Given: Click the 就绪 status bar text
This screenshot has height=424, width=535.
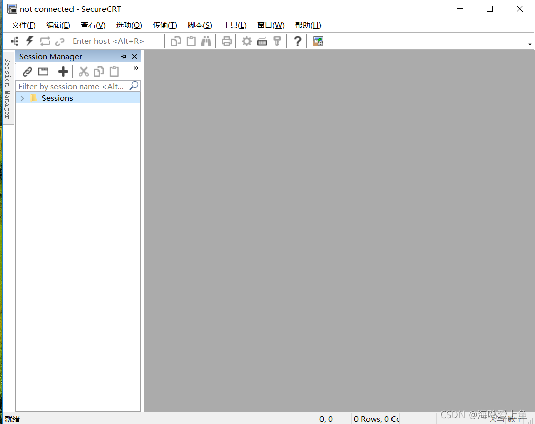Looking at the screenshot, I should click(x=12, y=419).
